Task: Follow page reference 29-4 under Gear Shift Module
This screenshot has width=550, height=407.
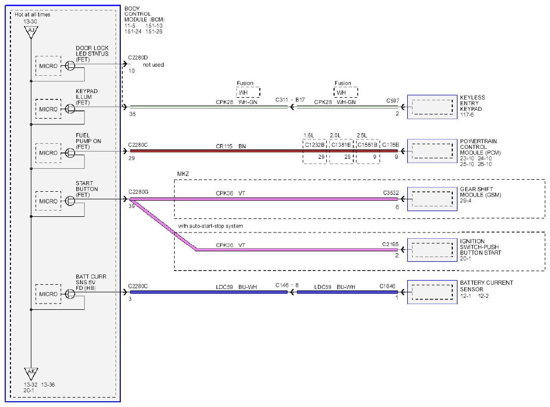Action: pos(466,201)
